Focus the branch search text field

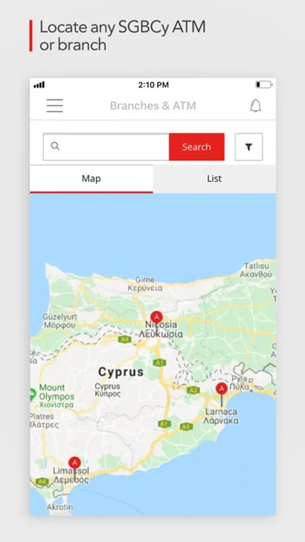[x=106, y=147]
